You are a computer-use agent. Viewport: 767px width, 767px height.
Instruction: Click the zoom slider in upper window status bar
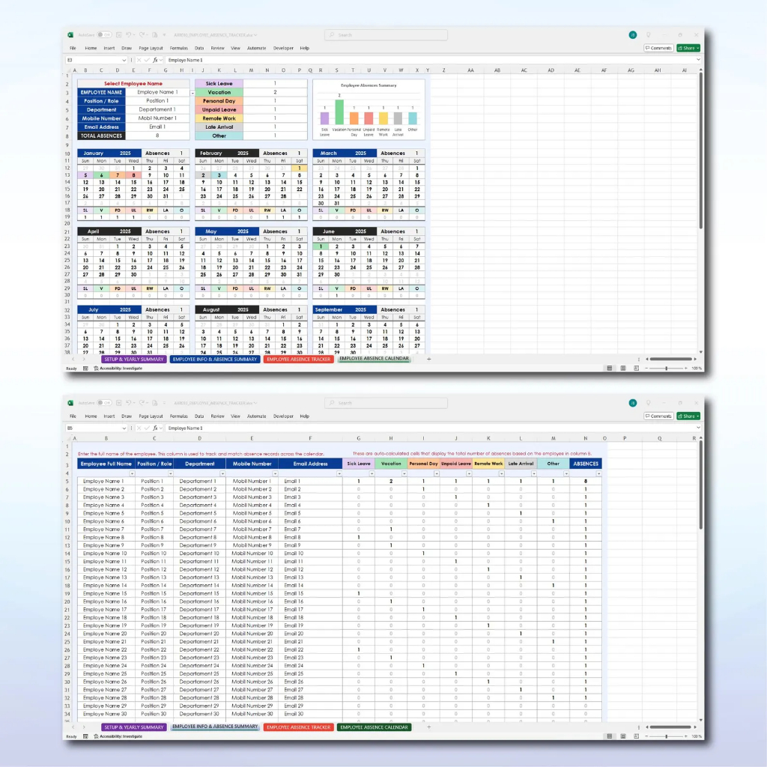pos(667,369)
